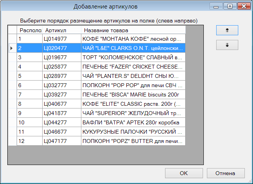Screen dimensions: 253x184
Task: Click the ЧАЙ "PLANTER.S" product name
Action: click(133, 76)
